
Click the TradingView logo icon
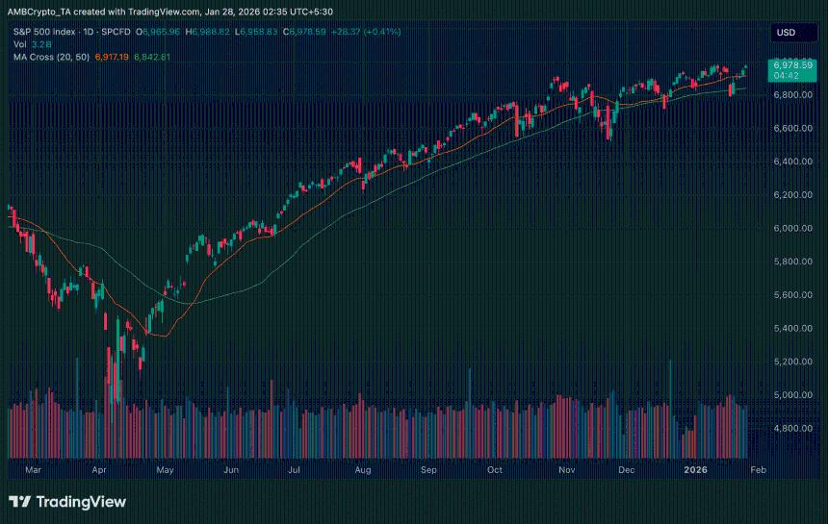(19, 502)
